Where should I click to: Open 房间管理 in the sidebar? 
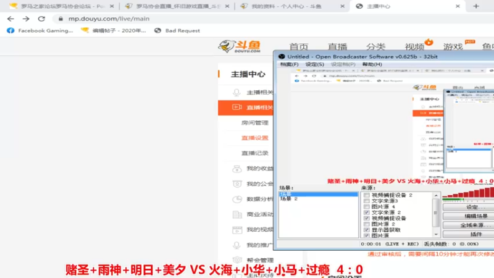click(x=254, y=122)
